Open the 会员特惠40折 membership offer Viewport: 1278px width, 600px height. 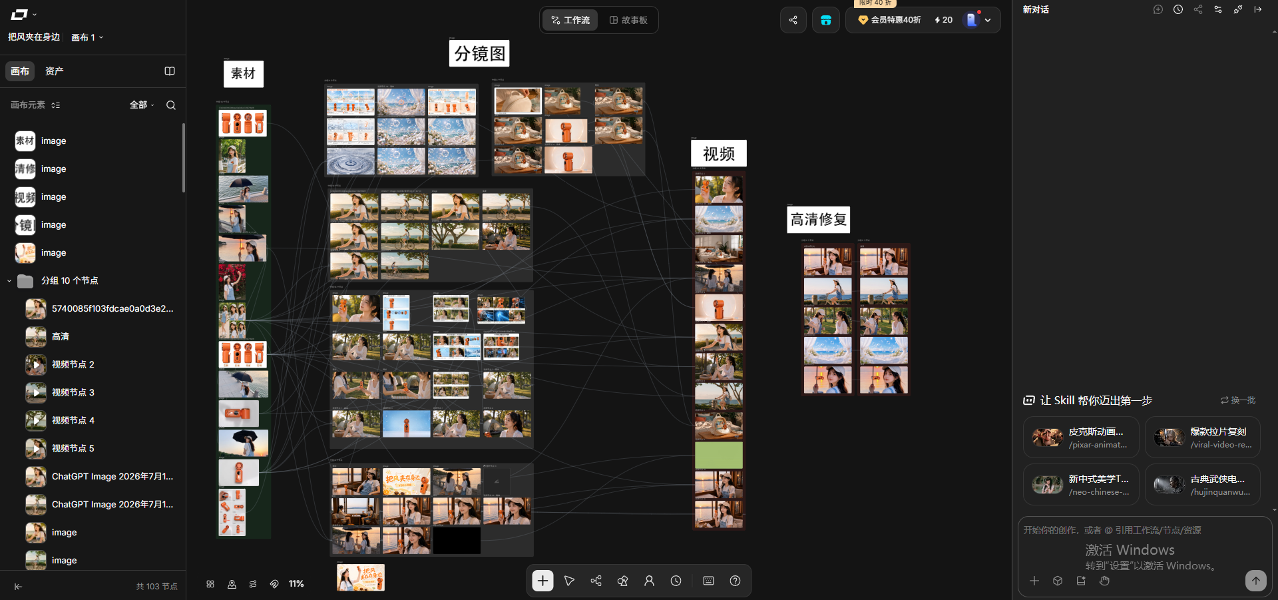(x=890, y=20)
